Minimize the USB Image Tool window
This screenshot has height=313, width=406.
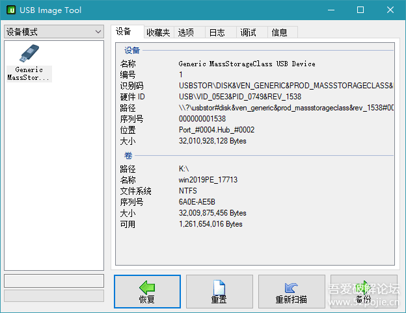pyautogui.click(x=331, y=10)
